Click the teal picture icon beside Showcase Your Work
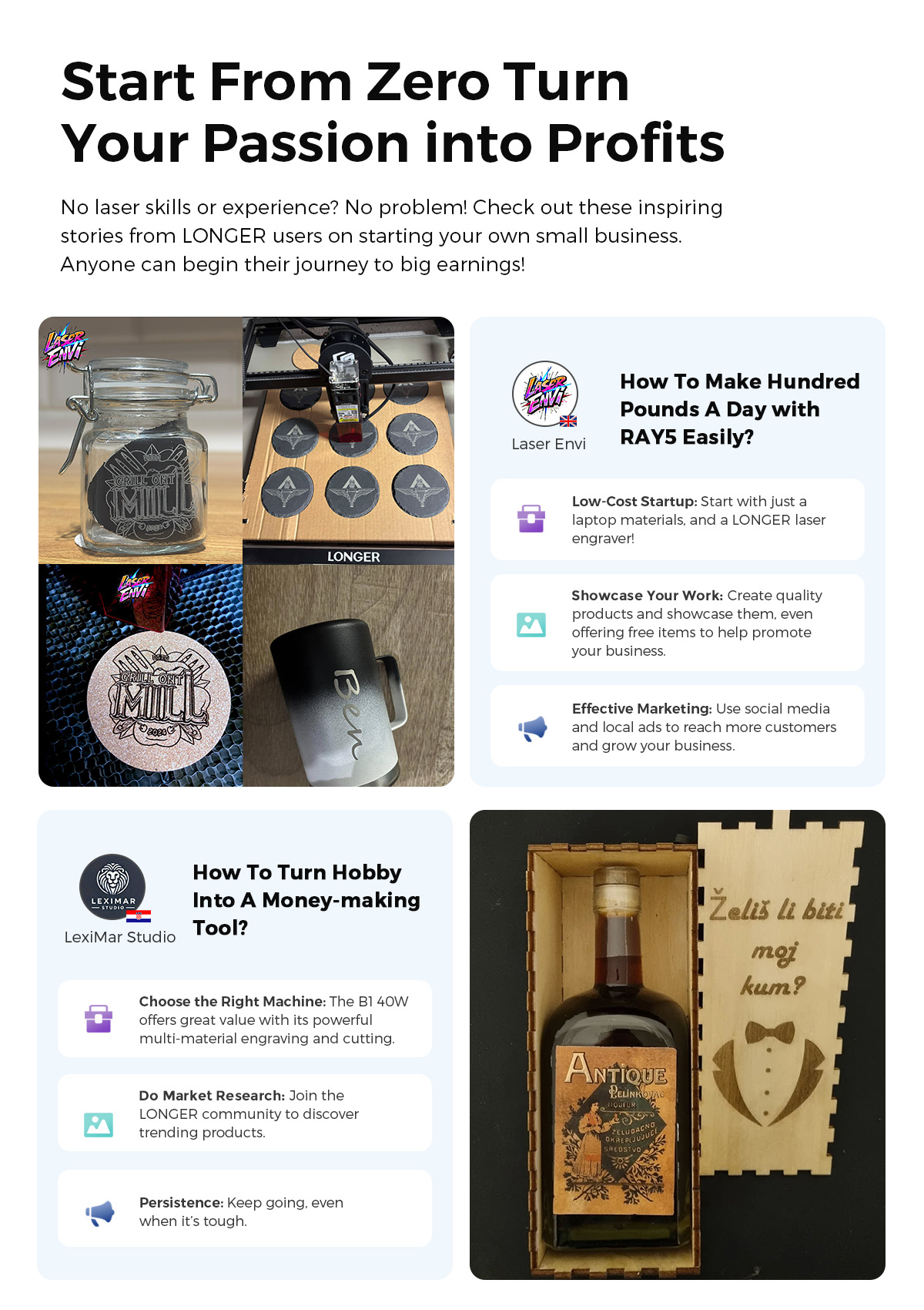This screenshot has height=1310, width=924. pos(531,624)
